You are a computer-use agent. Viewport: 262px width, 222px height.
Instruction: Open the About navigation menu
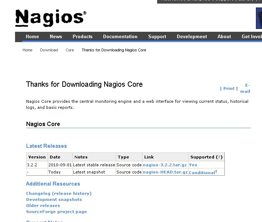pos(224,36)
